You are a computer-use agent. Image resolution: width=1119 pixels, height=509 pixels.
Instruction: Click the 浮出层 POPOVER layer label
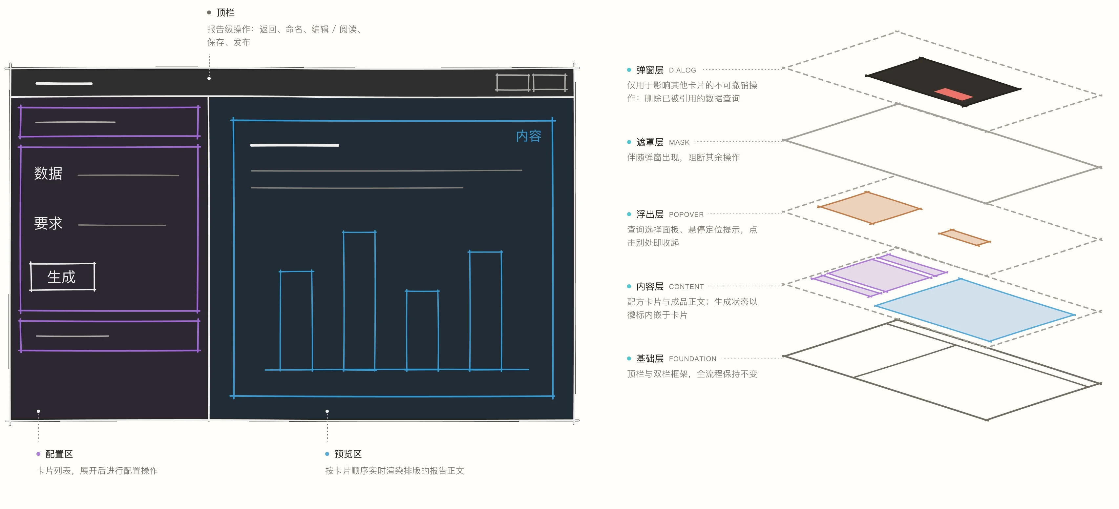(669, 214)
